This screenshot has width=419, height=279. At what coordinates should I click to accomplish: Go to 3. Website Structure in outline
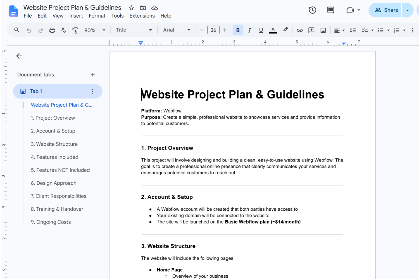[x=54, y=144]
